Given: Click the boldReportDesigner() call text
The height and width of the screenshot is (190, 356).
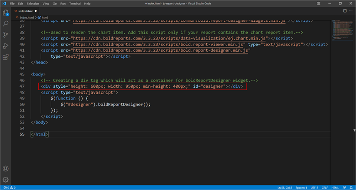Looking at the screenshot, I should tap(124, 104).
